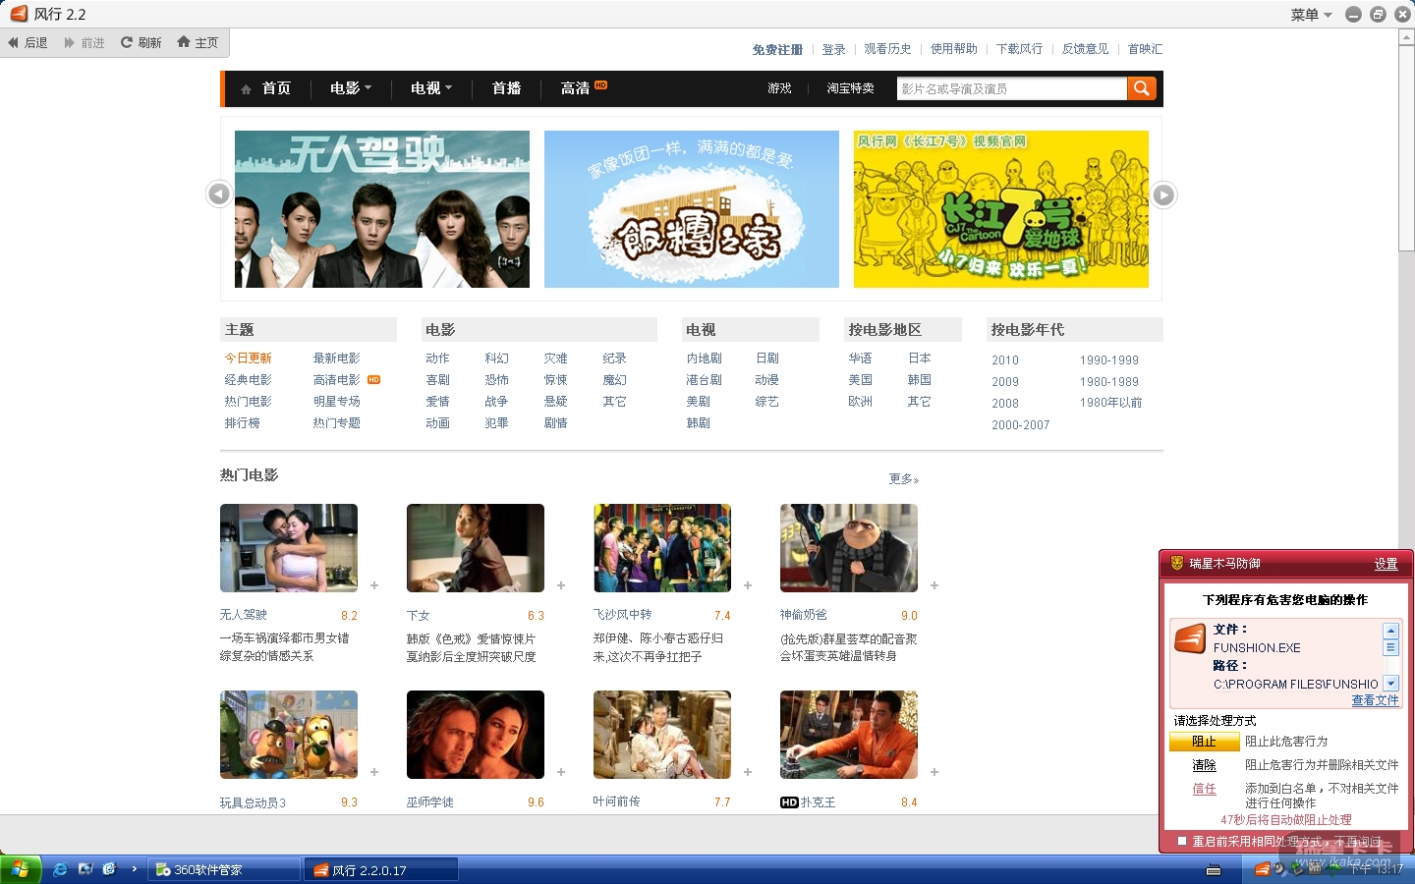The width and height of the screenshot is (1415, 884).
Task: Choose 清除 in the Rising alert
Action: point(1204,765)
